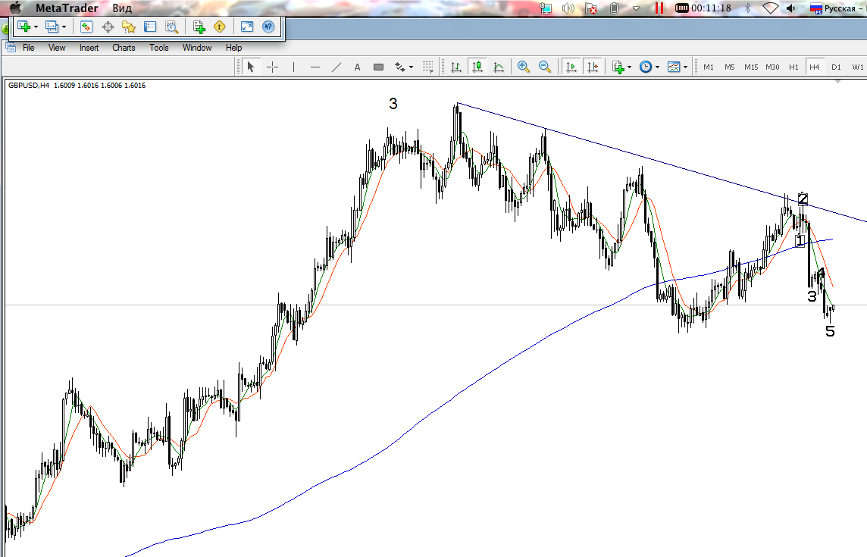Show the Market Watch window
The image size is (867, 557).
(86, 27)
